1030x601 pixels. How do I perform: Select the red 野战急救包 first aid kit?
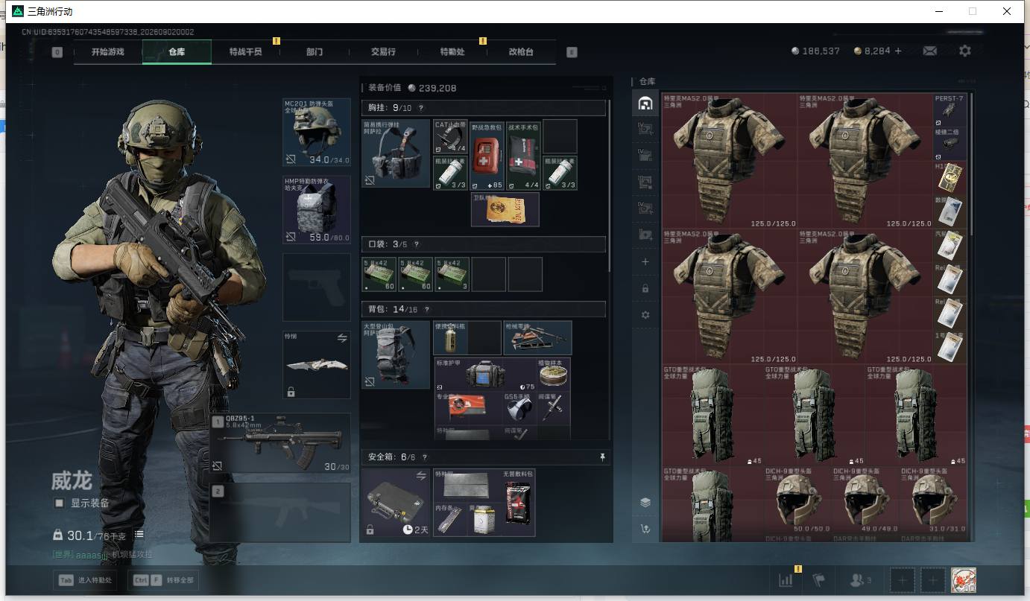click(487, 155)
